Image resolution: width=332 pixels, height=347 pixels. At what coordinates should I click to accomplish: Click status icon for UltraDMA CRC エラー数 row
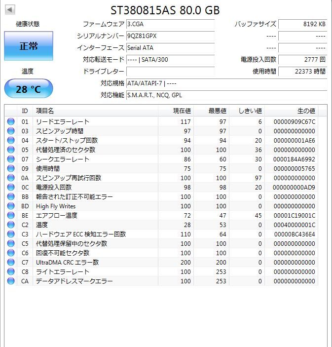11,263
